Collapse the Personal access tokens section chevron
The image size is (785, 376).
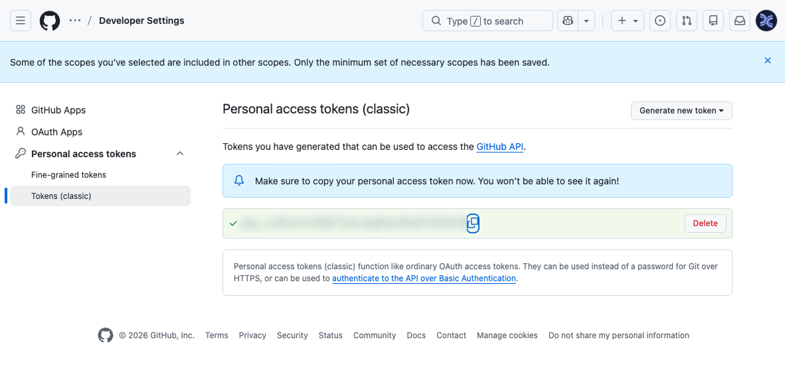coord(180,153)
